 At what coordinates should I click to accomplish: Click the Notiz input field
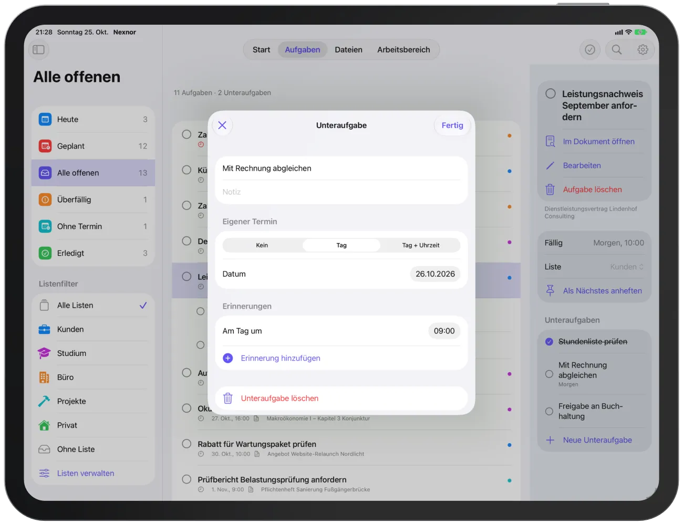341,192
